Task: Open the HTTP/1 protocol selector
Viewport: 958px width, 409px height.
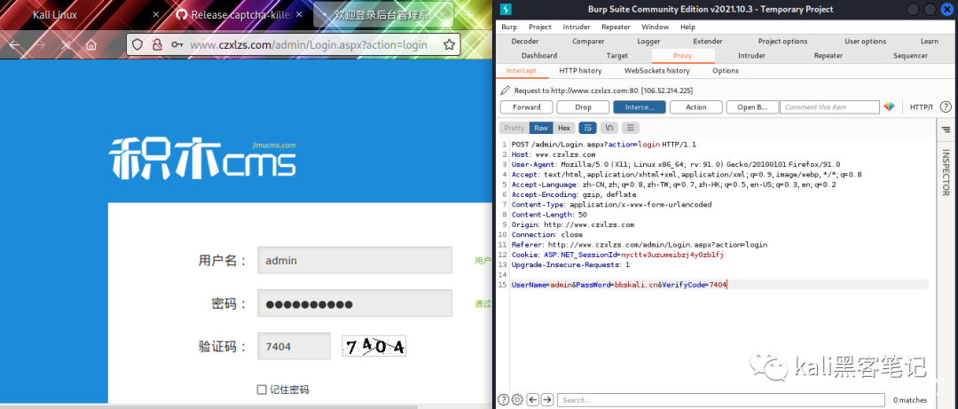Action: tap(922, 107)
